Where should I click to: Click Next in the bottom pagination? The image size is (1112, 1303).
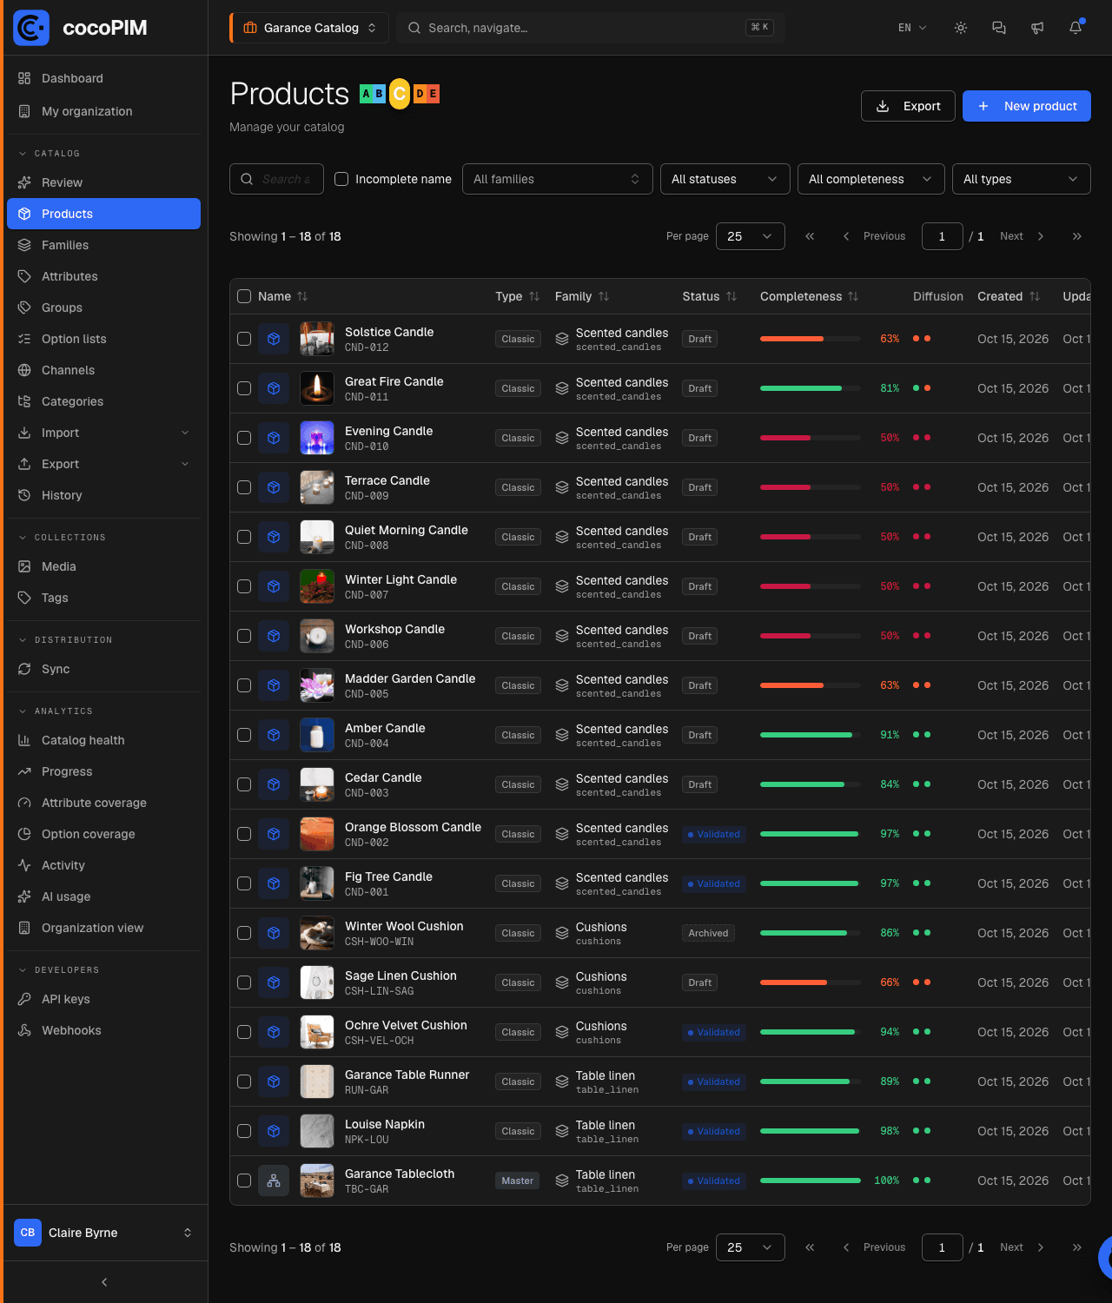coord(1022,1247)
